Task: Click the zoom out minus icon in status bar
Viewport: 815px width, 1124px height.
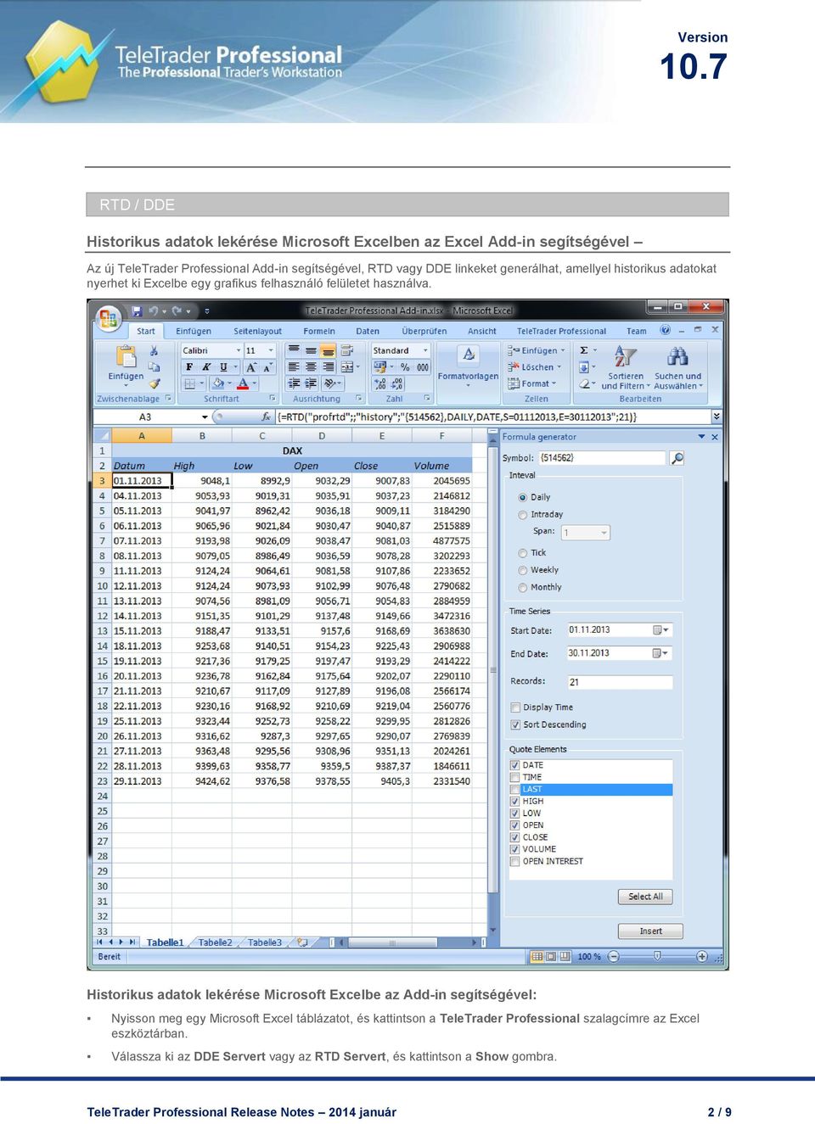Action: [x=614, y=956]
